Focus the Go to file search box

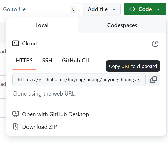coord(36,9)
